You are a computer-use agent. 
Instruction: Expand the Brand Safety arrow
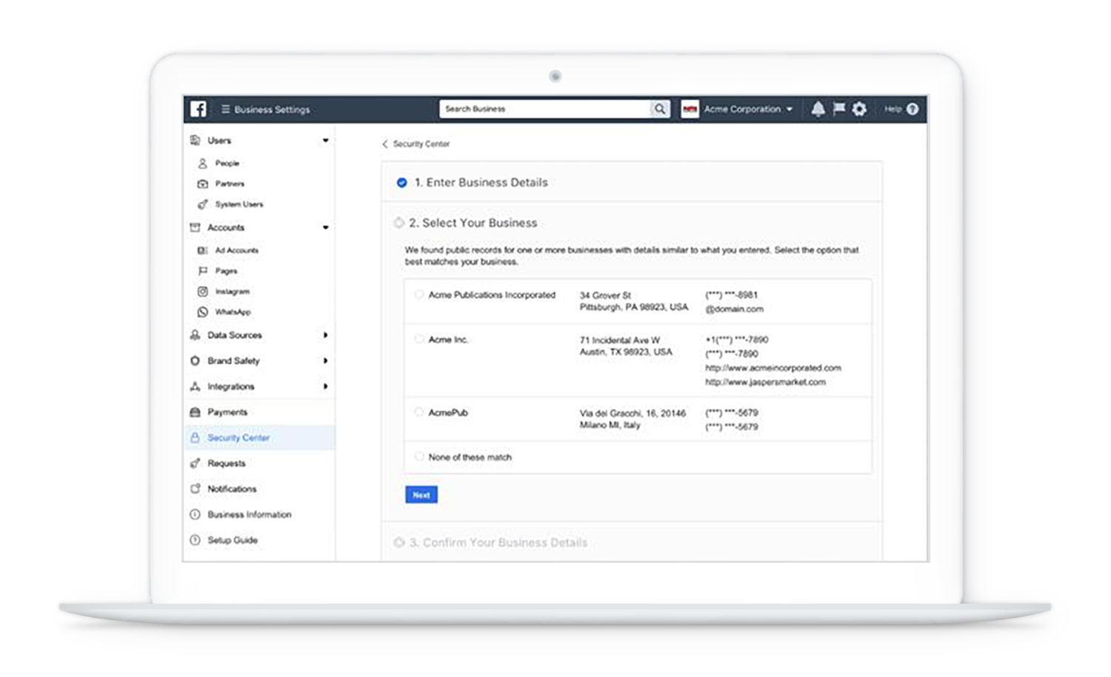325,361
